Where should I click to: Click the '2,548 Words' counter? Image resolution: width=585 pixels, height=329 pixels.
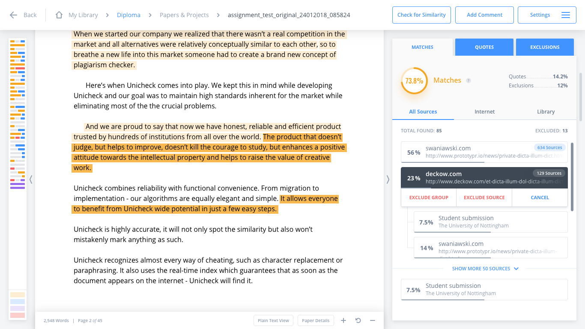pos(56,320)
